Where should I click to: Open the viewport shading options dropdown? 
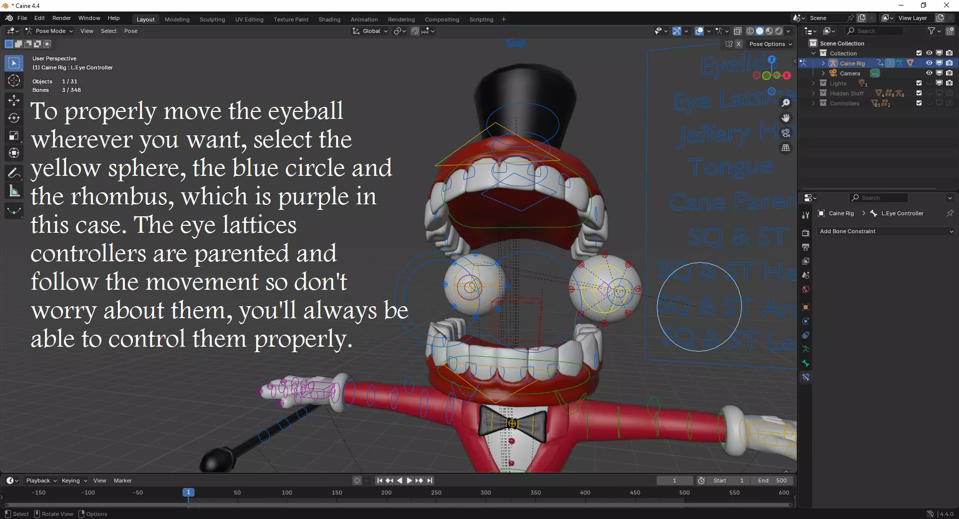point(789,31)
